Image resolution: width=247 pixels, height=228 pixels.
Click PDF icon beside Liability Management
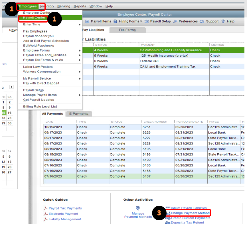click(46, 219)
